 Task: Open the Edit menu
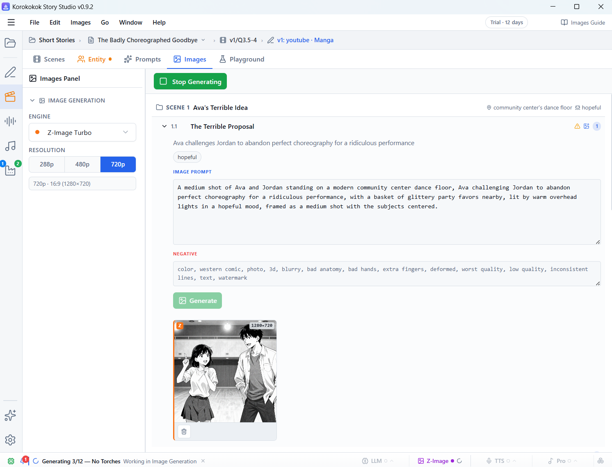click(x=55, y=23)
